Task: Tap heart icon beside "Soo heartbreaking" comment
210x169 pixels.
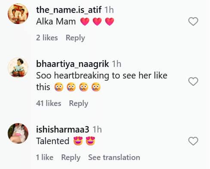Action: tap(193, 81)
